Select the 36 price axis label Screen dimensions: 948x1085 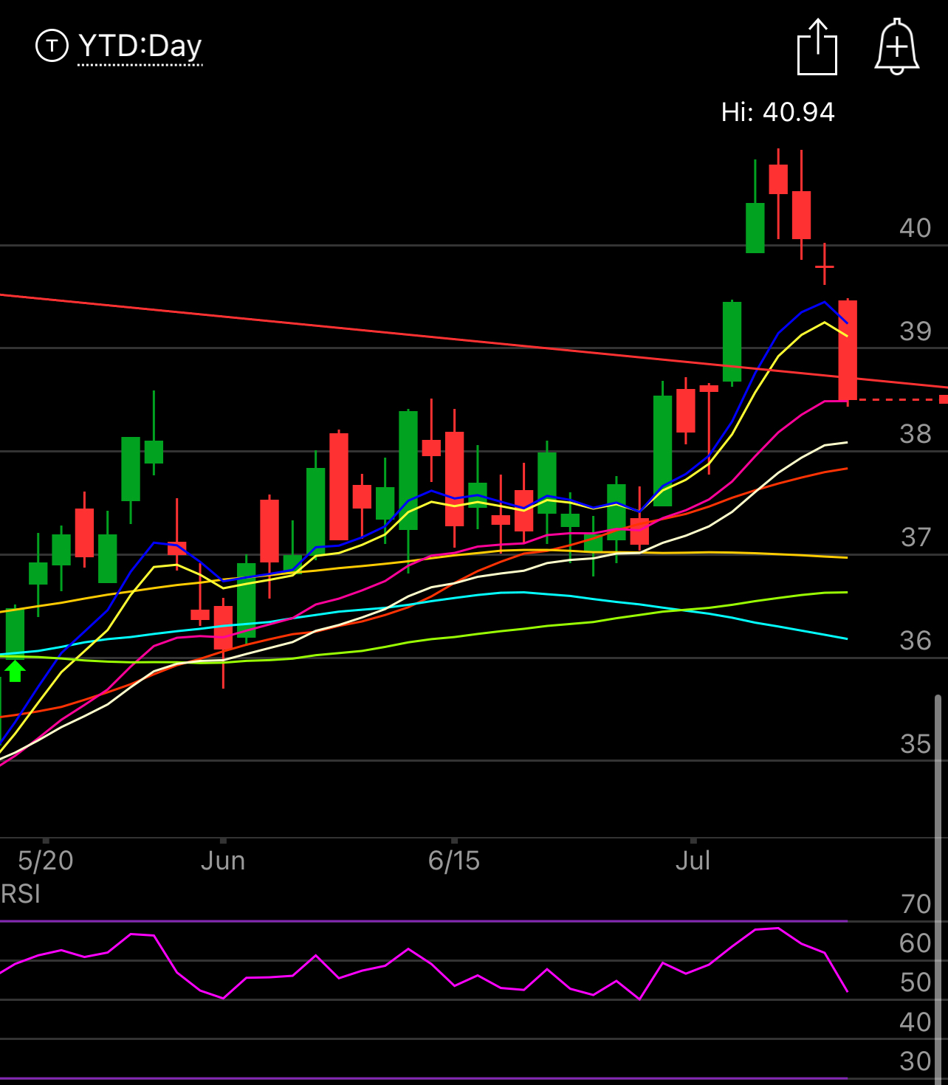click(916, 640)
